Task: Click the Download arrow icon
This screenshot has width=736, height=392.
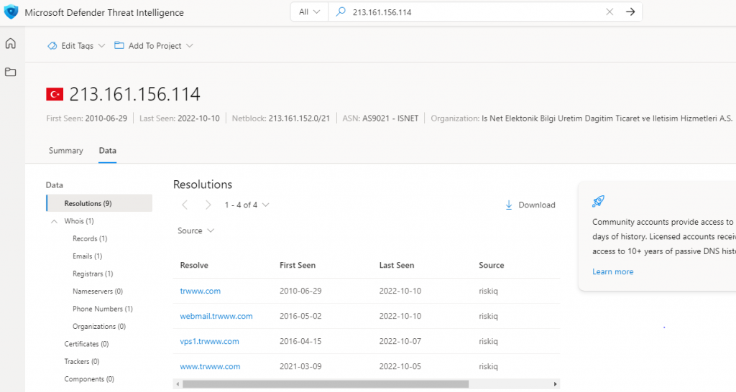Action: pos(509,205)
